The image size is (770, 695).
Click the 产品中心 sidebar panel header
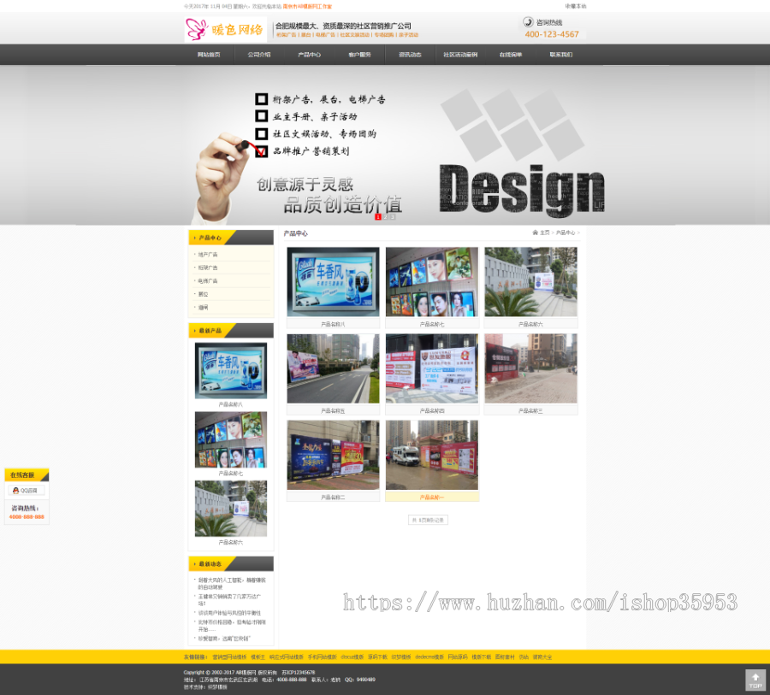(231, 238)
